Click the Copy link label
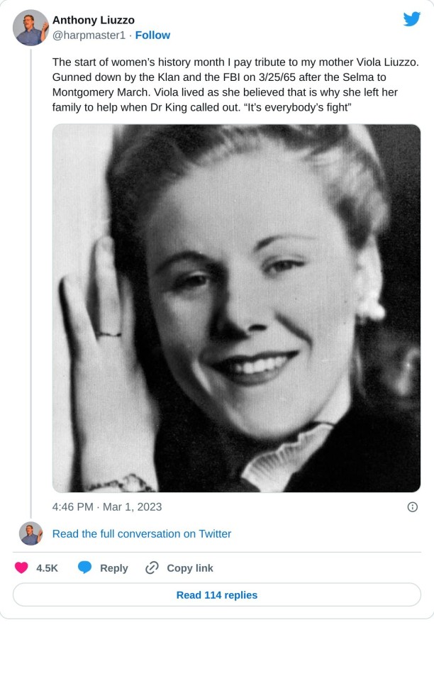This screenshot has width=434, height=681. tap(189, 567)
